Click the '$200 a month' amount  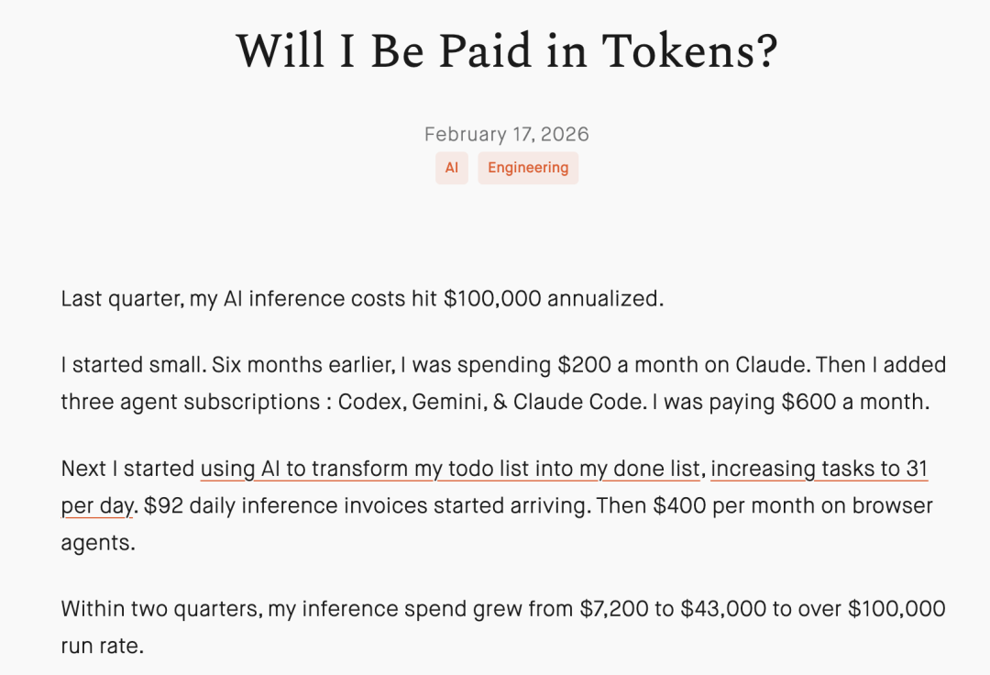coord(618,365)
